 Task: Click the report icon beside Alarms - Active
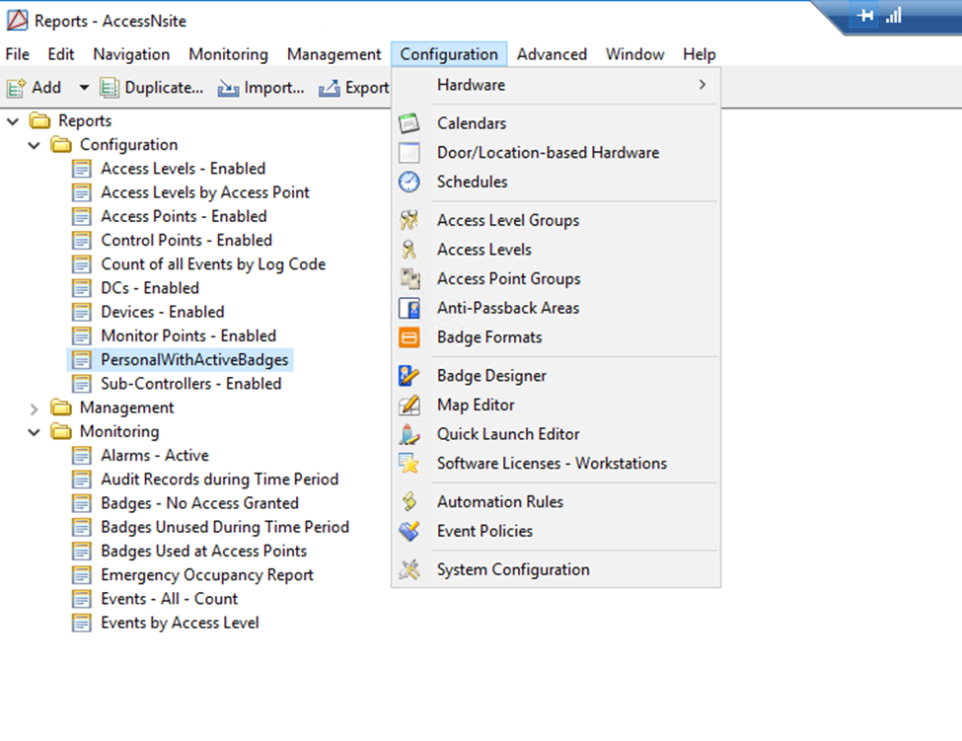[81, 456]
